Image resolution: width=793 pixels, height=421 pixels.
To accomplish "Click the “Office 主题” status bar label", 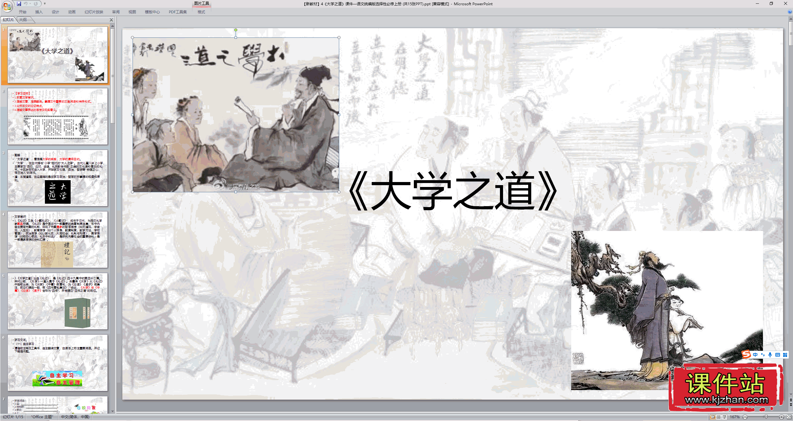I will tap(42, 417).
